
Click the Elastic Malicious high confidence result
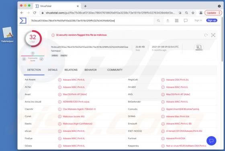[x=78, y=124]
